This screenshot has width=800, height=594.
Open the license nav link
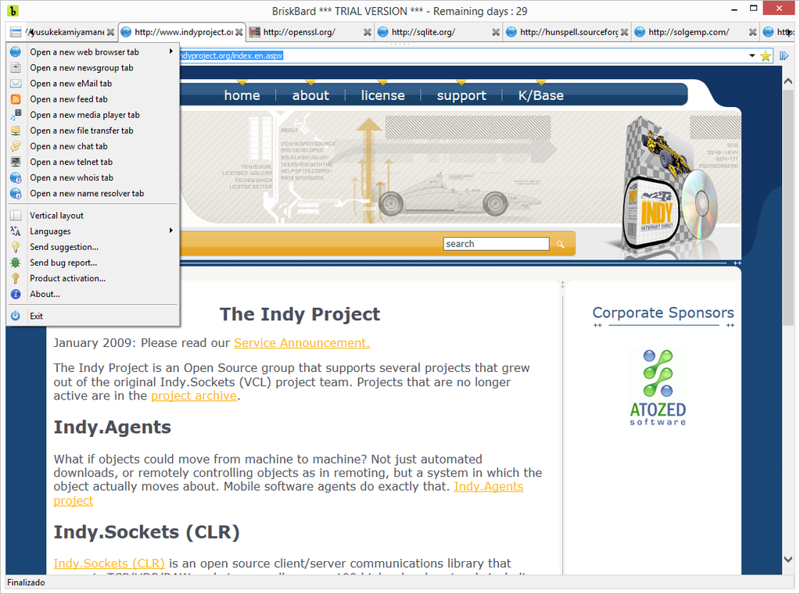382,95
